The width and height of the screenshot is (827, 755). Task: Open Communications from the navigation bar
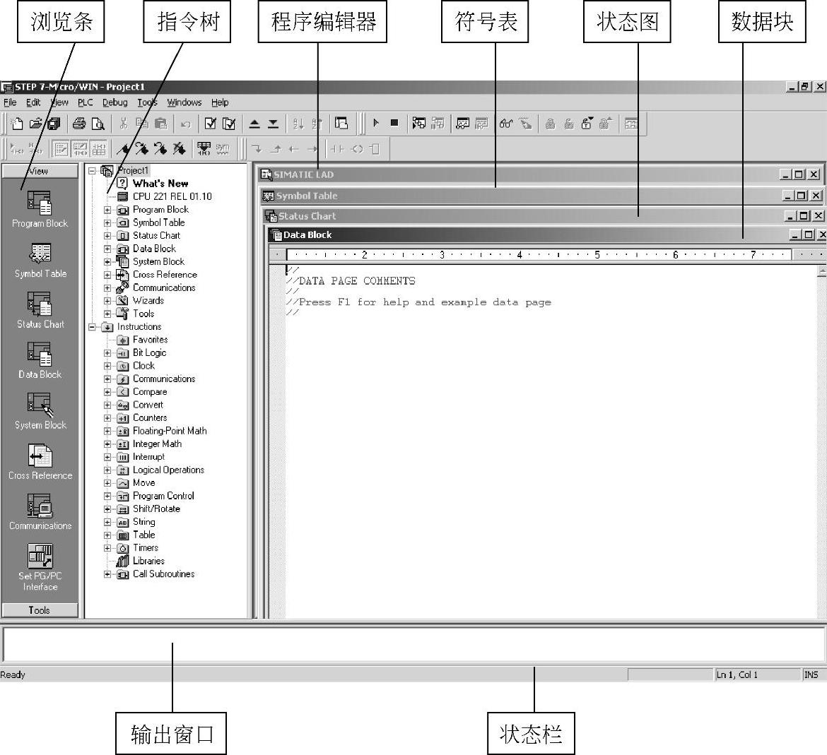pos(40,512)
